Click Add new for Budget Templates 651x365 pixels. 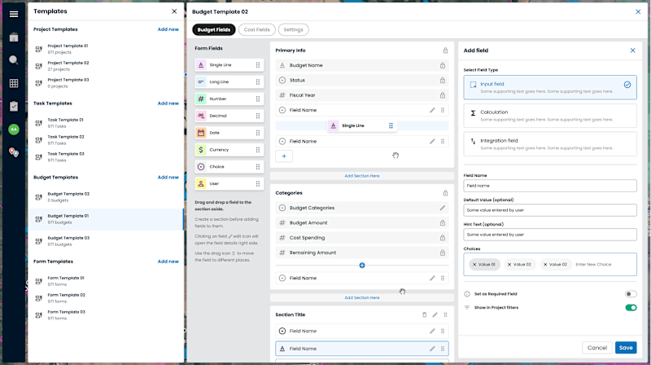168,177
